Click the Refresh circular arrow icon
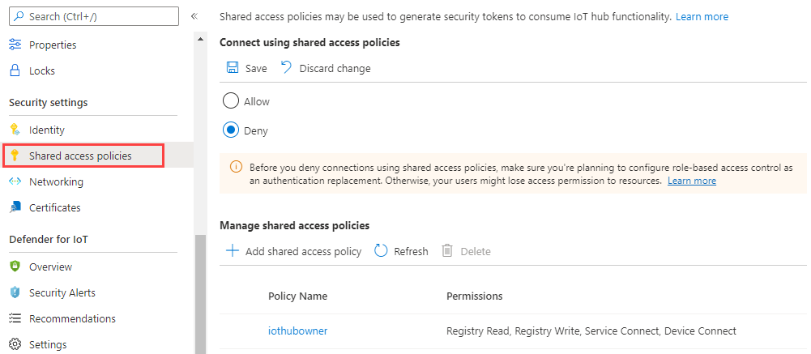This screenshot has width=811, height=354. tap(381, 251)
